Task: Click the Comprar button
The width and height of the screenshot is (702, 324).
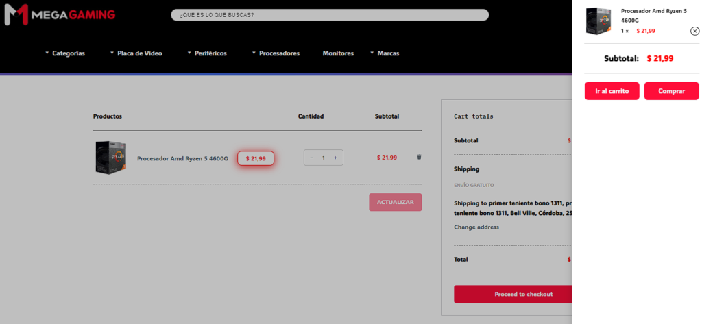Action: (671, 91)
